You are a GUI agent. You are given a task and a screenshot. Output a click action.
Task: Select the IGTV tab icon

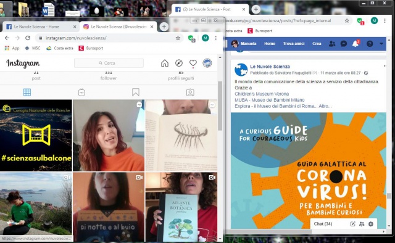pyautogui.click(x=81, y=93)
